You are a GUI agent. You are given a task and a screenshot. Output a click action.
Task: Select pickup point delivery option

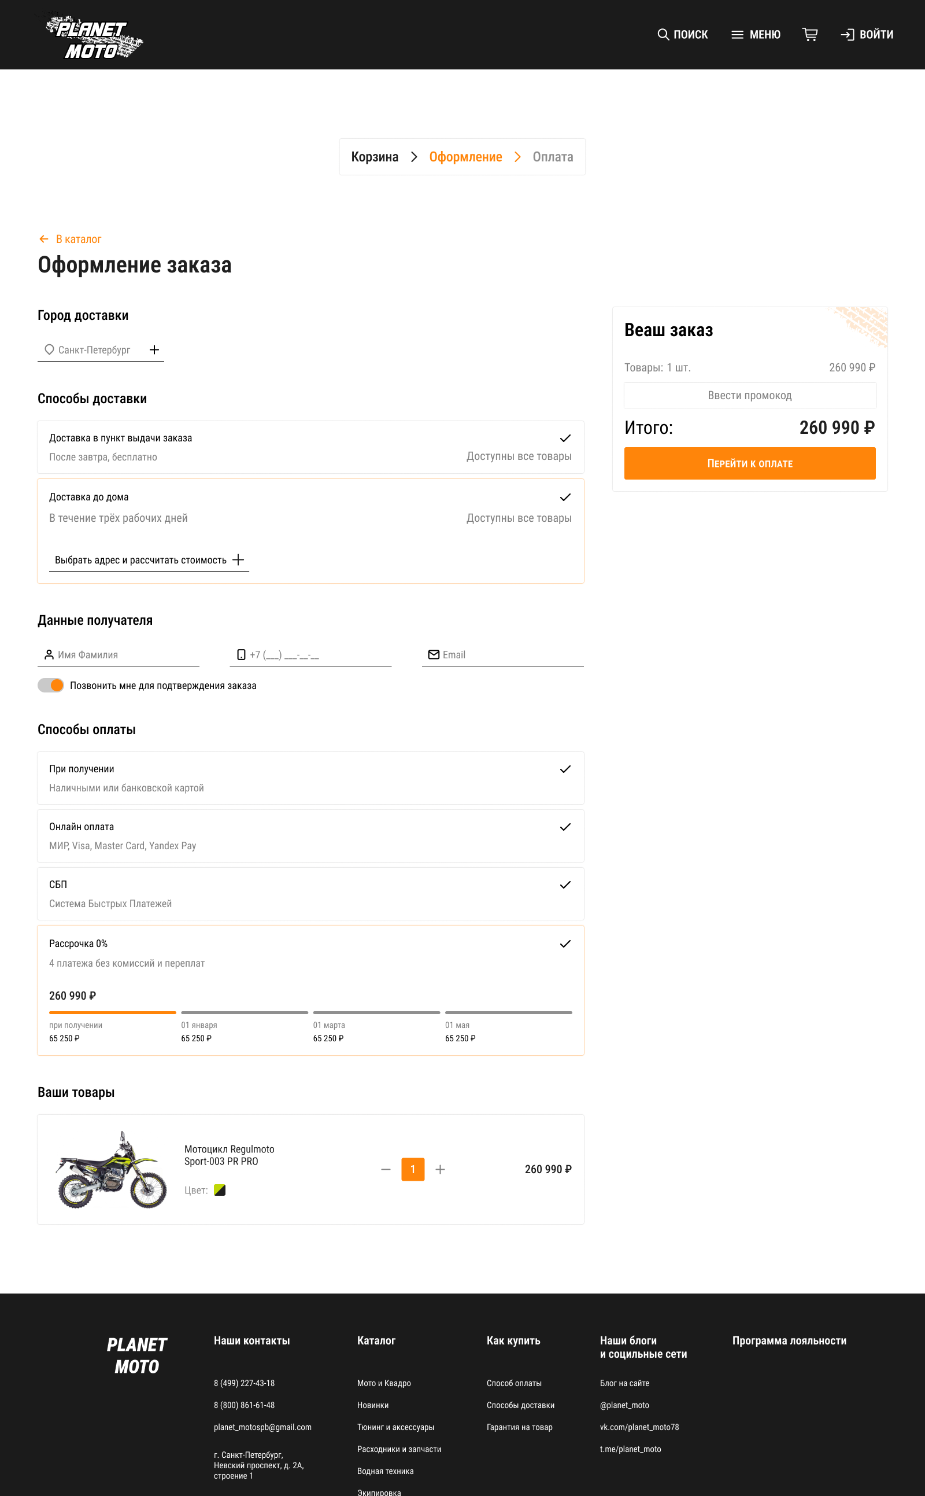point(310,447)
